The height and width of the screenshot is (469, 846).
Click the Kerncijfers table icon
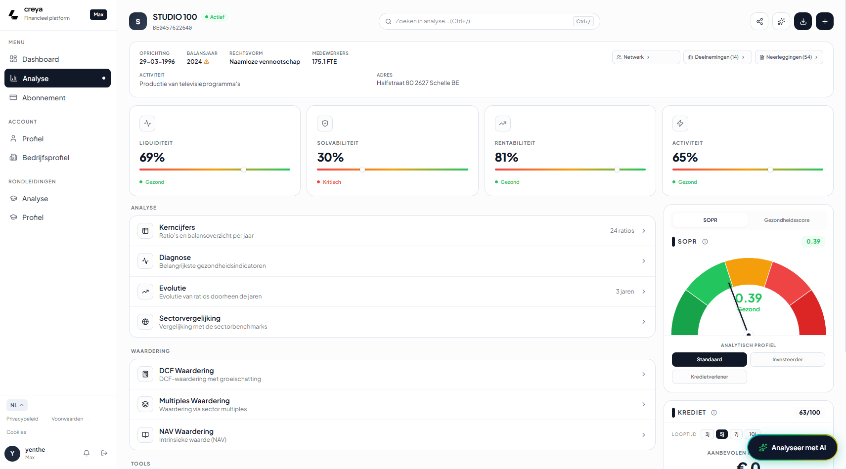(x=145, y=231)
